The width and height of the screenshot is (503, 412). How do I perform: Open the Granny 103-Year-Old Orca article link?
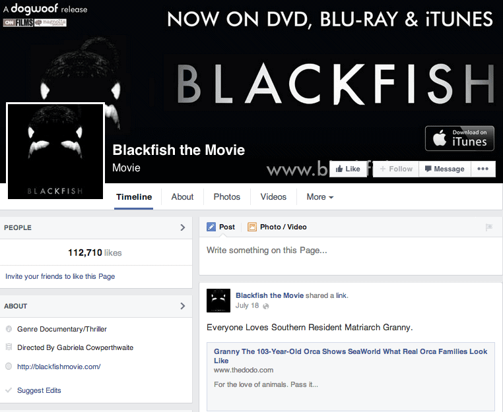(x=351, y=356)
